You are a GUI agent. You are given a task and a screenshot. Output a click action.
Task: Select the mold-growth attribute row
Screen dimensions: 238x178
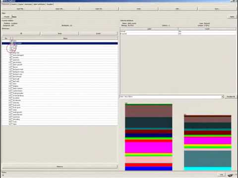pyautogui.click(x=60, y=112)
